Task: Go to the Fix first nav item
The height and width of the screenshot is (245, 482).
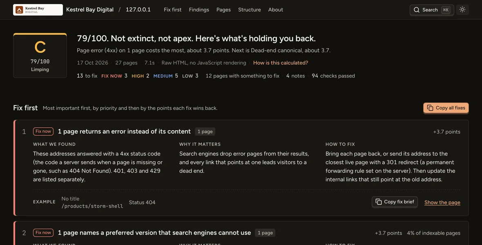Action: pyautogui.click(x=172, y=10)
